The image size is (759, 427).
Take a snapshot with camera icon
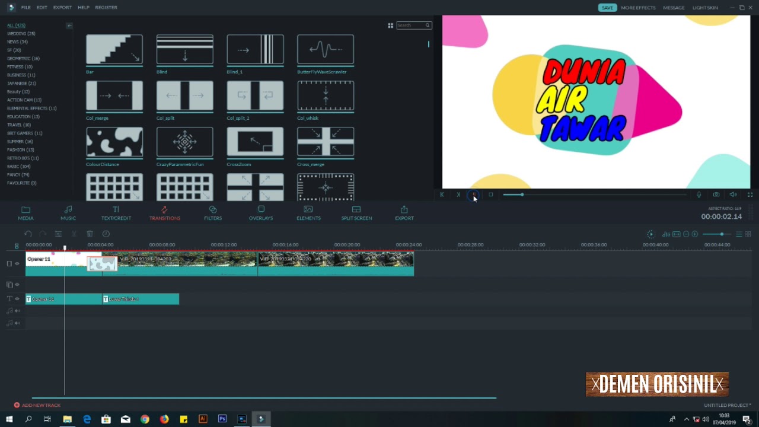[x=716, y=195]
